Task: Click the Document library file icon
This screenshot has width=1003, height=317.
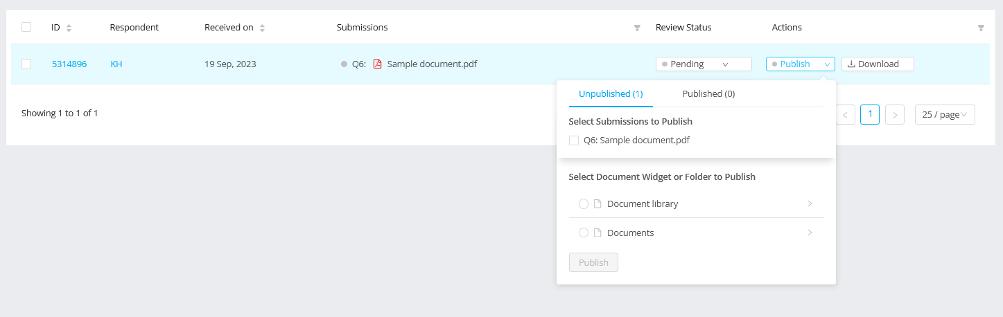Action: pyautogui.click(x=598, y=204)
